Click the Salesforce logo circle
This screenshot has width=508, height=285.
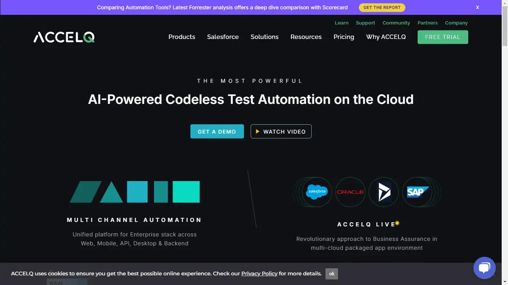(316, 192)
